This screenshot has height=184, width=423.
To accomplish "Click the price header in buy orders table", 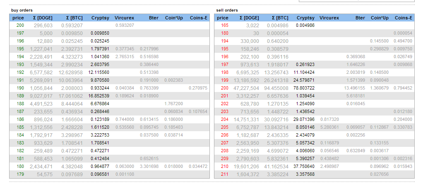I will click(x=18, y=18).
